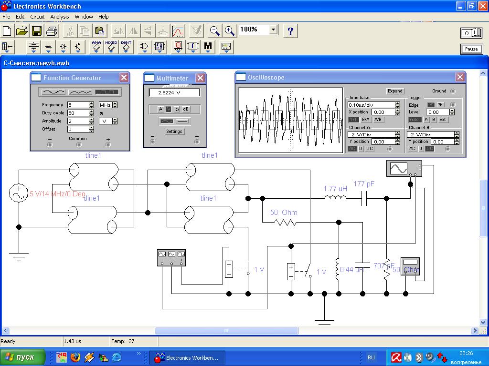
Task: Open the Instruments parts bin
Action: (226, 47)
